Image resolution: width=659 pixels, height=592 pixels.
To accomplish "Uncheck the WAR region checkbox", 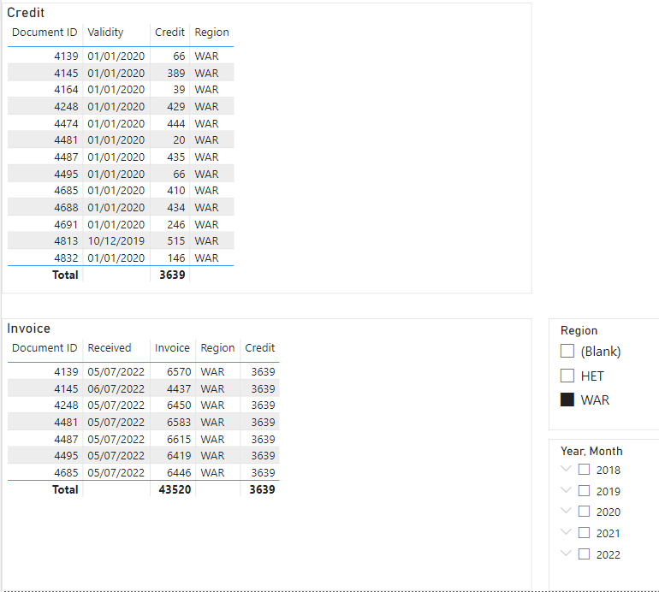I will tap(567, 400).
